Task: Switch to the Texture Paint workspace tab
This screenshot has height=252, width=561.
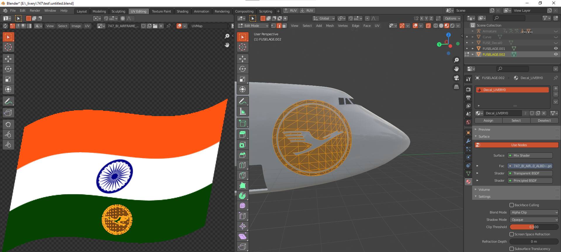Action: point(161,11)
